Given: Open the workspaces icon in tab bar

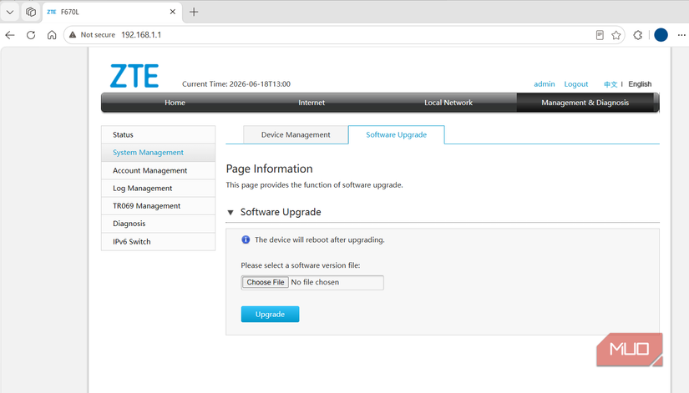Looking at the screenshot, I should (x=31, y=12).
